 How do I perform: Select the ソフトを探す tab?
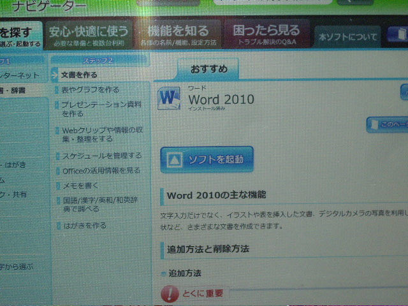[x=20, y=36]
